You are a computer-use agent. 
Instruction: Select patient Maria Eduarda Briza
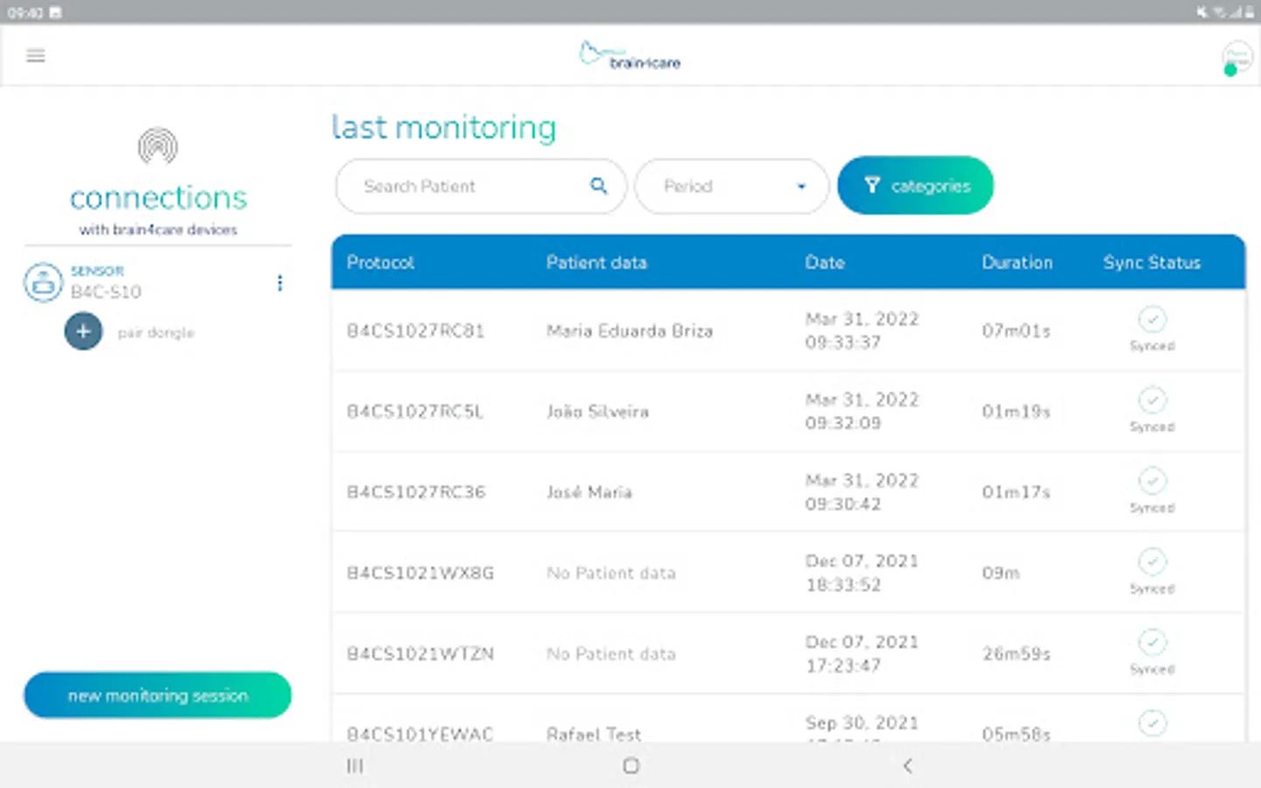pos(630,331)
